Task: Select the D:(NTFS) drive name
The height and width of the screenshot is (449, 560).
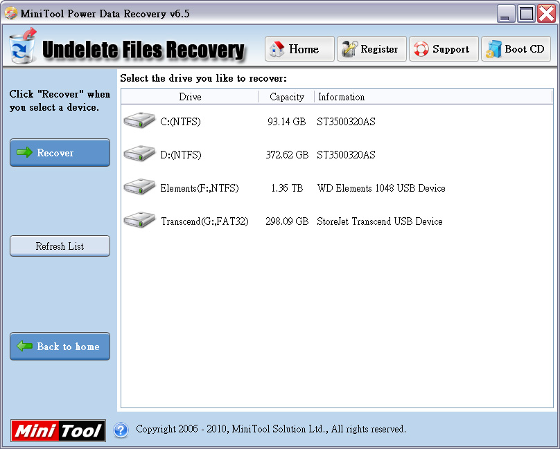Action: point(181,155)
